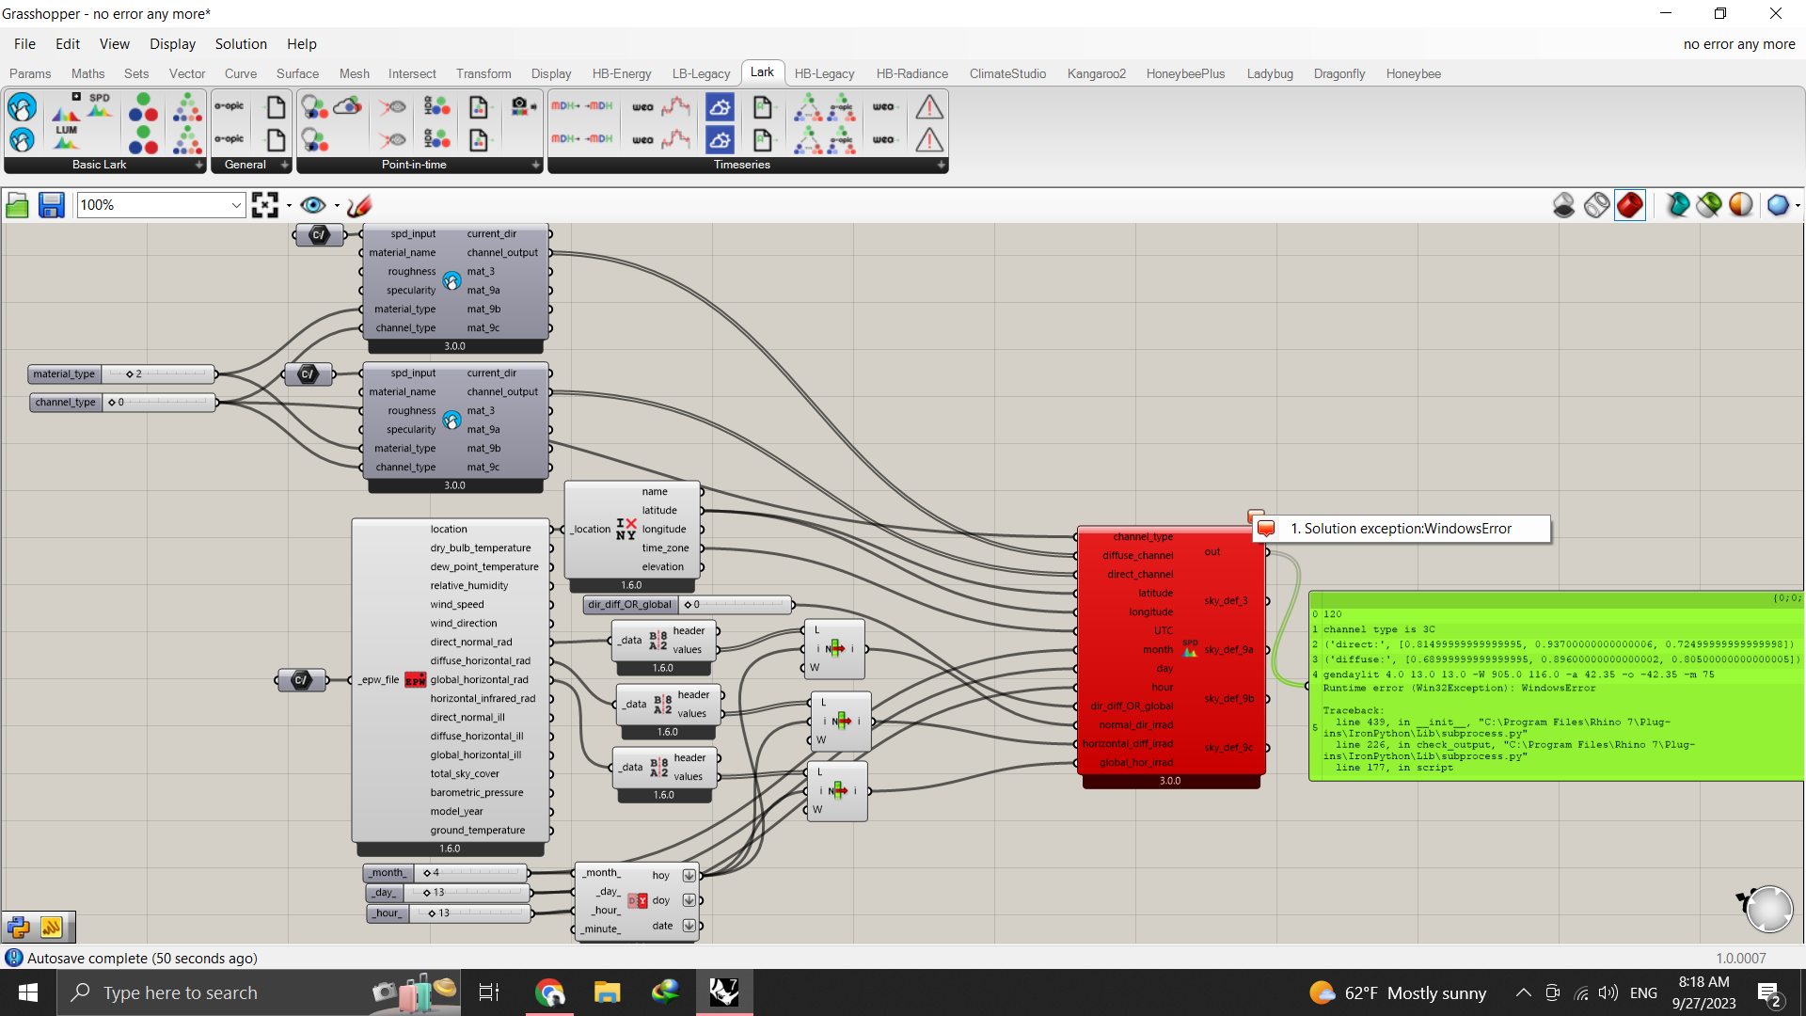The height and width of the screenshot is (1016, 1806).
Task: Select the blue cloud sky tool in Timeseries
Action: [721, 108]
